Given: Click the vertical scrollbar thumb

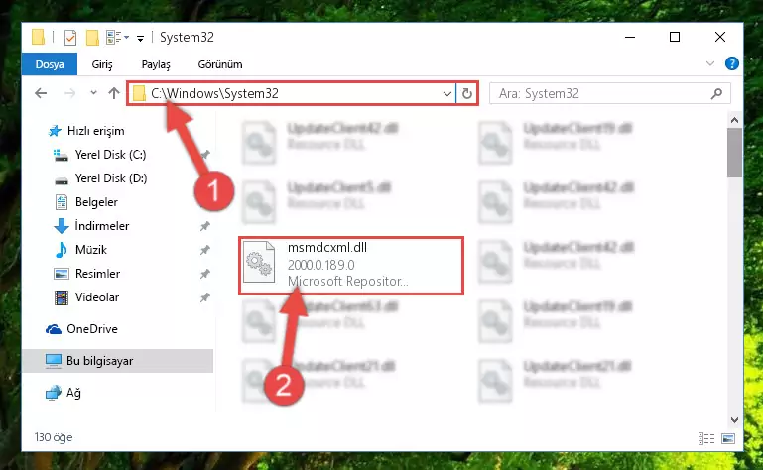Looking at the screenshot, I should tap(734, 153).
